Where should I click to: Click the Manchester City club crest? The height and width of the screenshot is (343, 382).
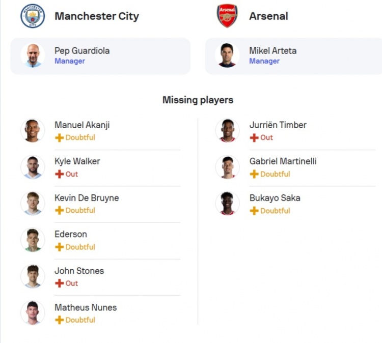click(x=33, y=16)
